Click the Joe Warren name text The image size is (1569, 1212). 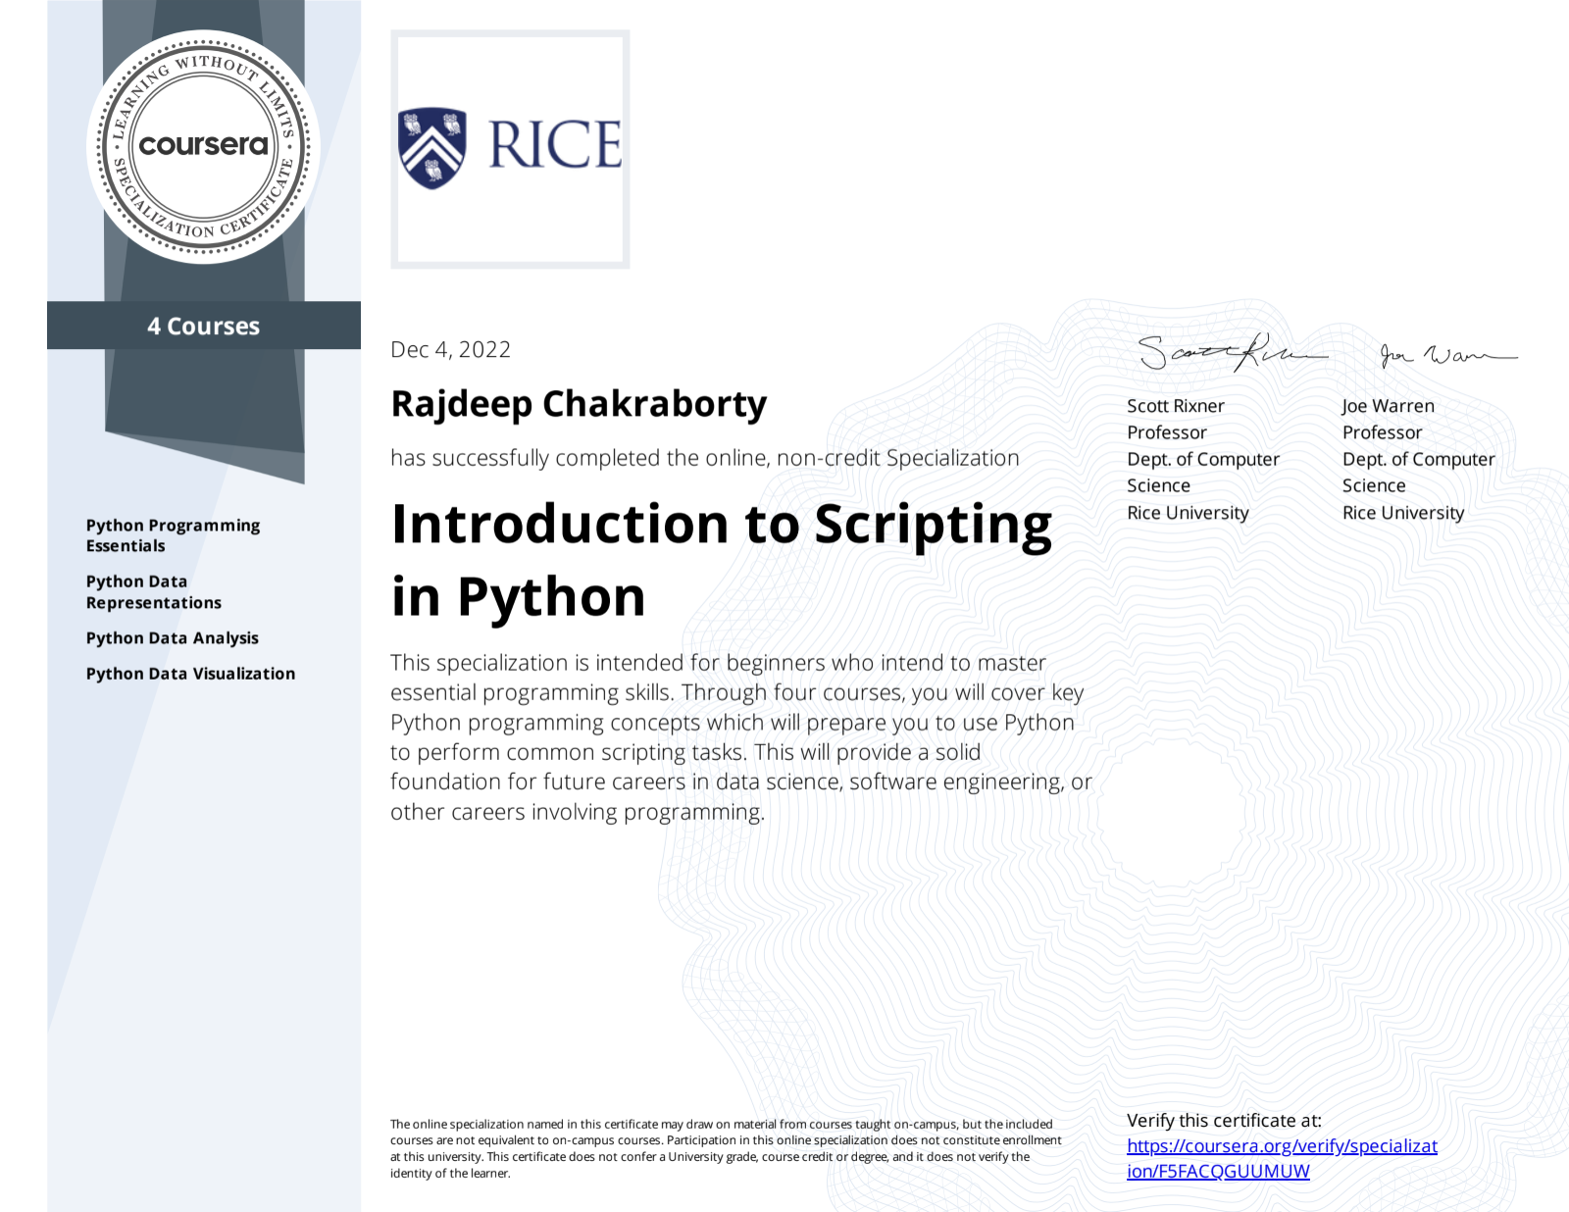(1388, 406)
